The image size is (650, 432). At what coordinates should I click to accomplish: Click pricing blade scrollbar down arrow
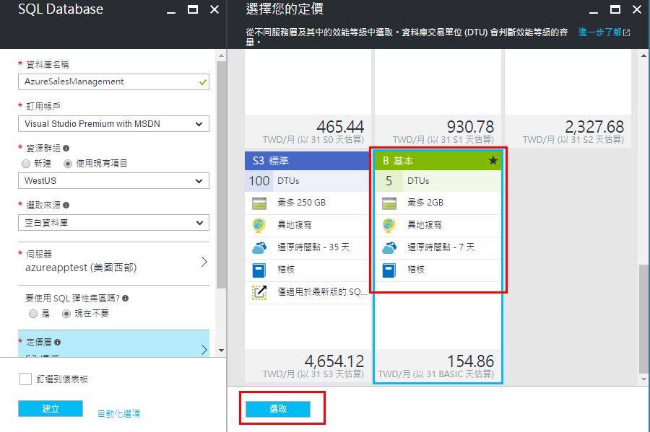click(x=643, y=379)
